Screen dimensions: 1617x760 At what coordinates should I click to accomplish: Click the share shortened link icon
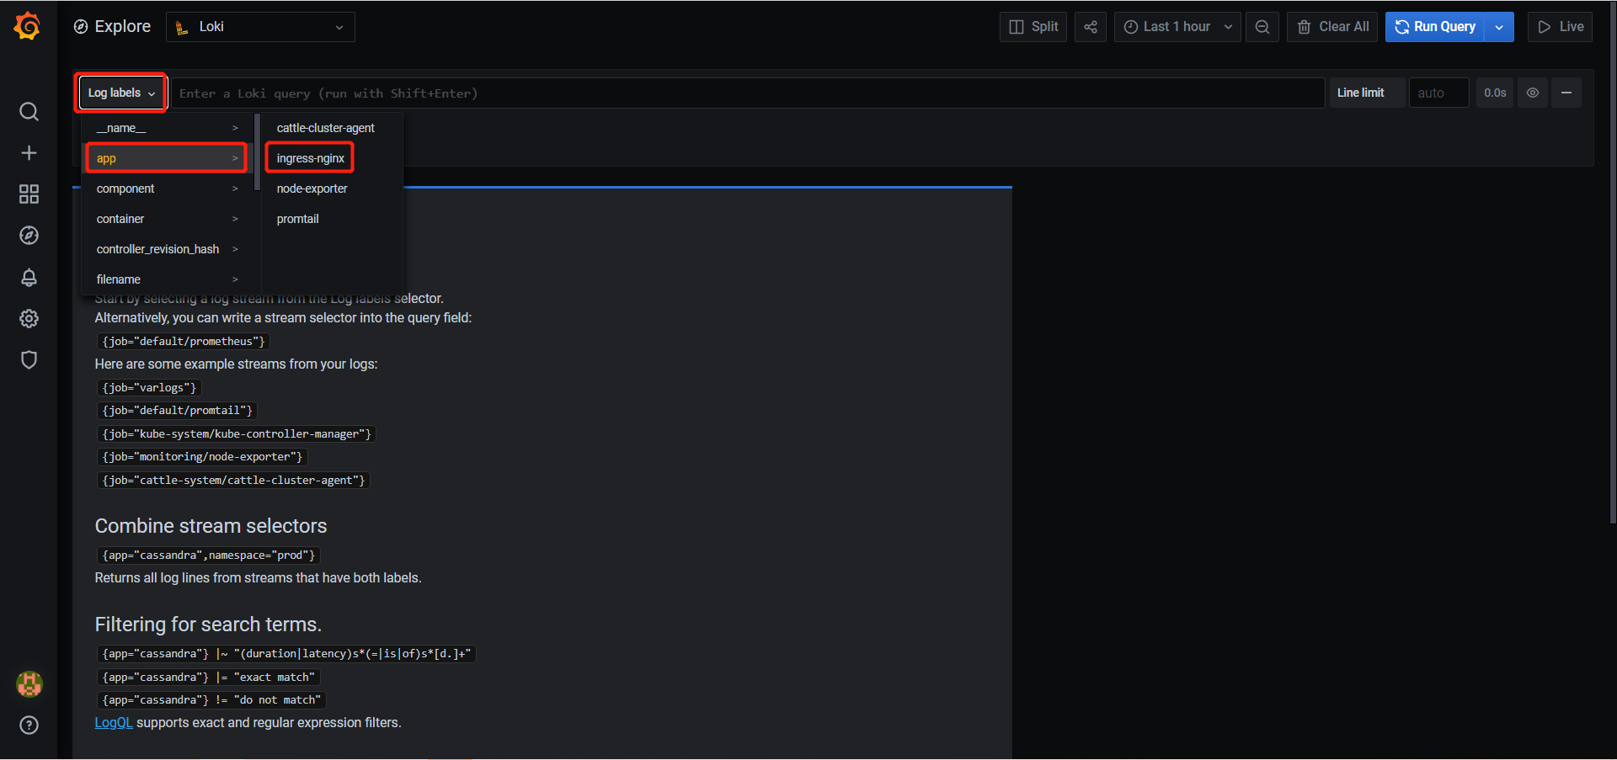point(1091,27)
